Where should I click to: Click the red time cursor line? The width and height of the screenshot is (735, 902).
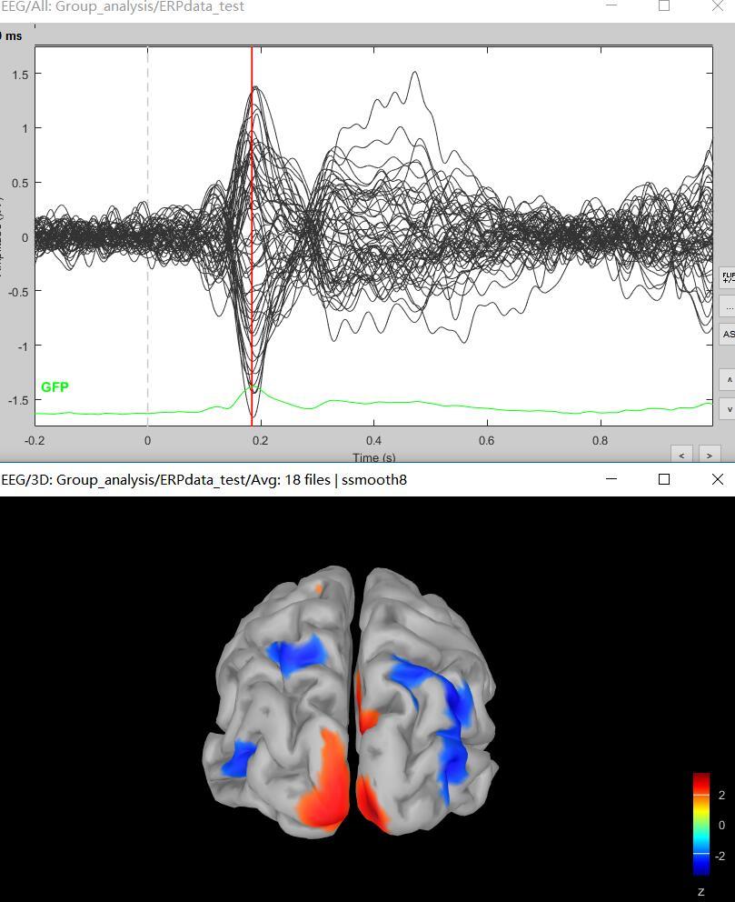point(252,236)
